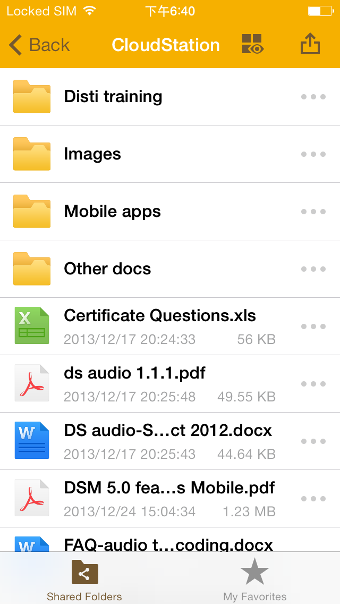Image resolution: width=340 pixels, height=604 pixels.
Task: Tap the PDF icon for ds audio 1.1.1.pdf
Action: [32, 383]
